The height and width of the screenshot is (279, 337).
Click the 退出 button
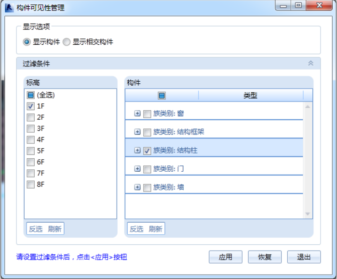click(304, 257)
